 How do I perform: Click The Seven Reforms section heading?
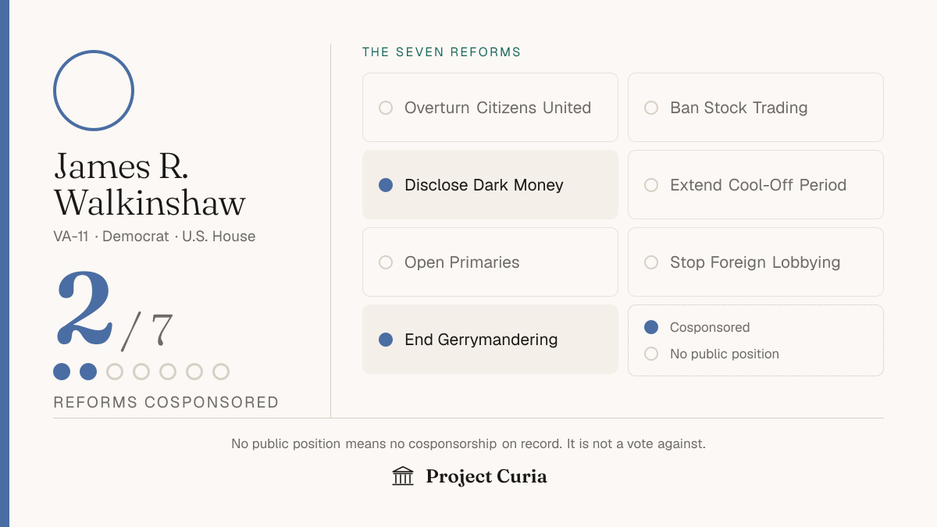click(441, 52)
